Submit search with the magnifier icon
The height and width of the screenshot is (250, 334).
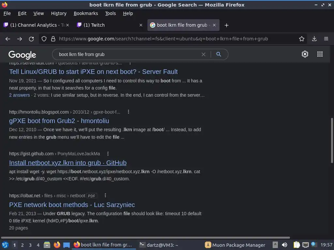pos(219,54)
